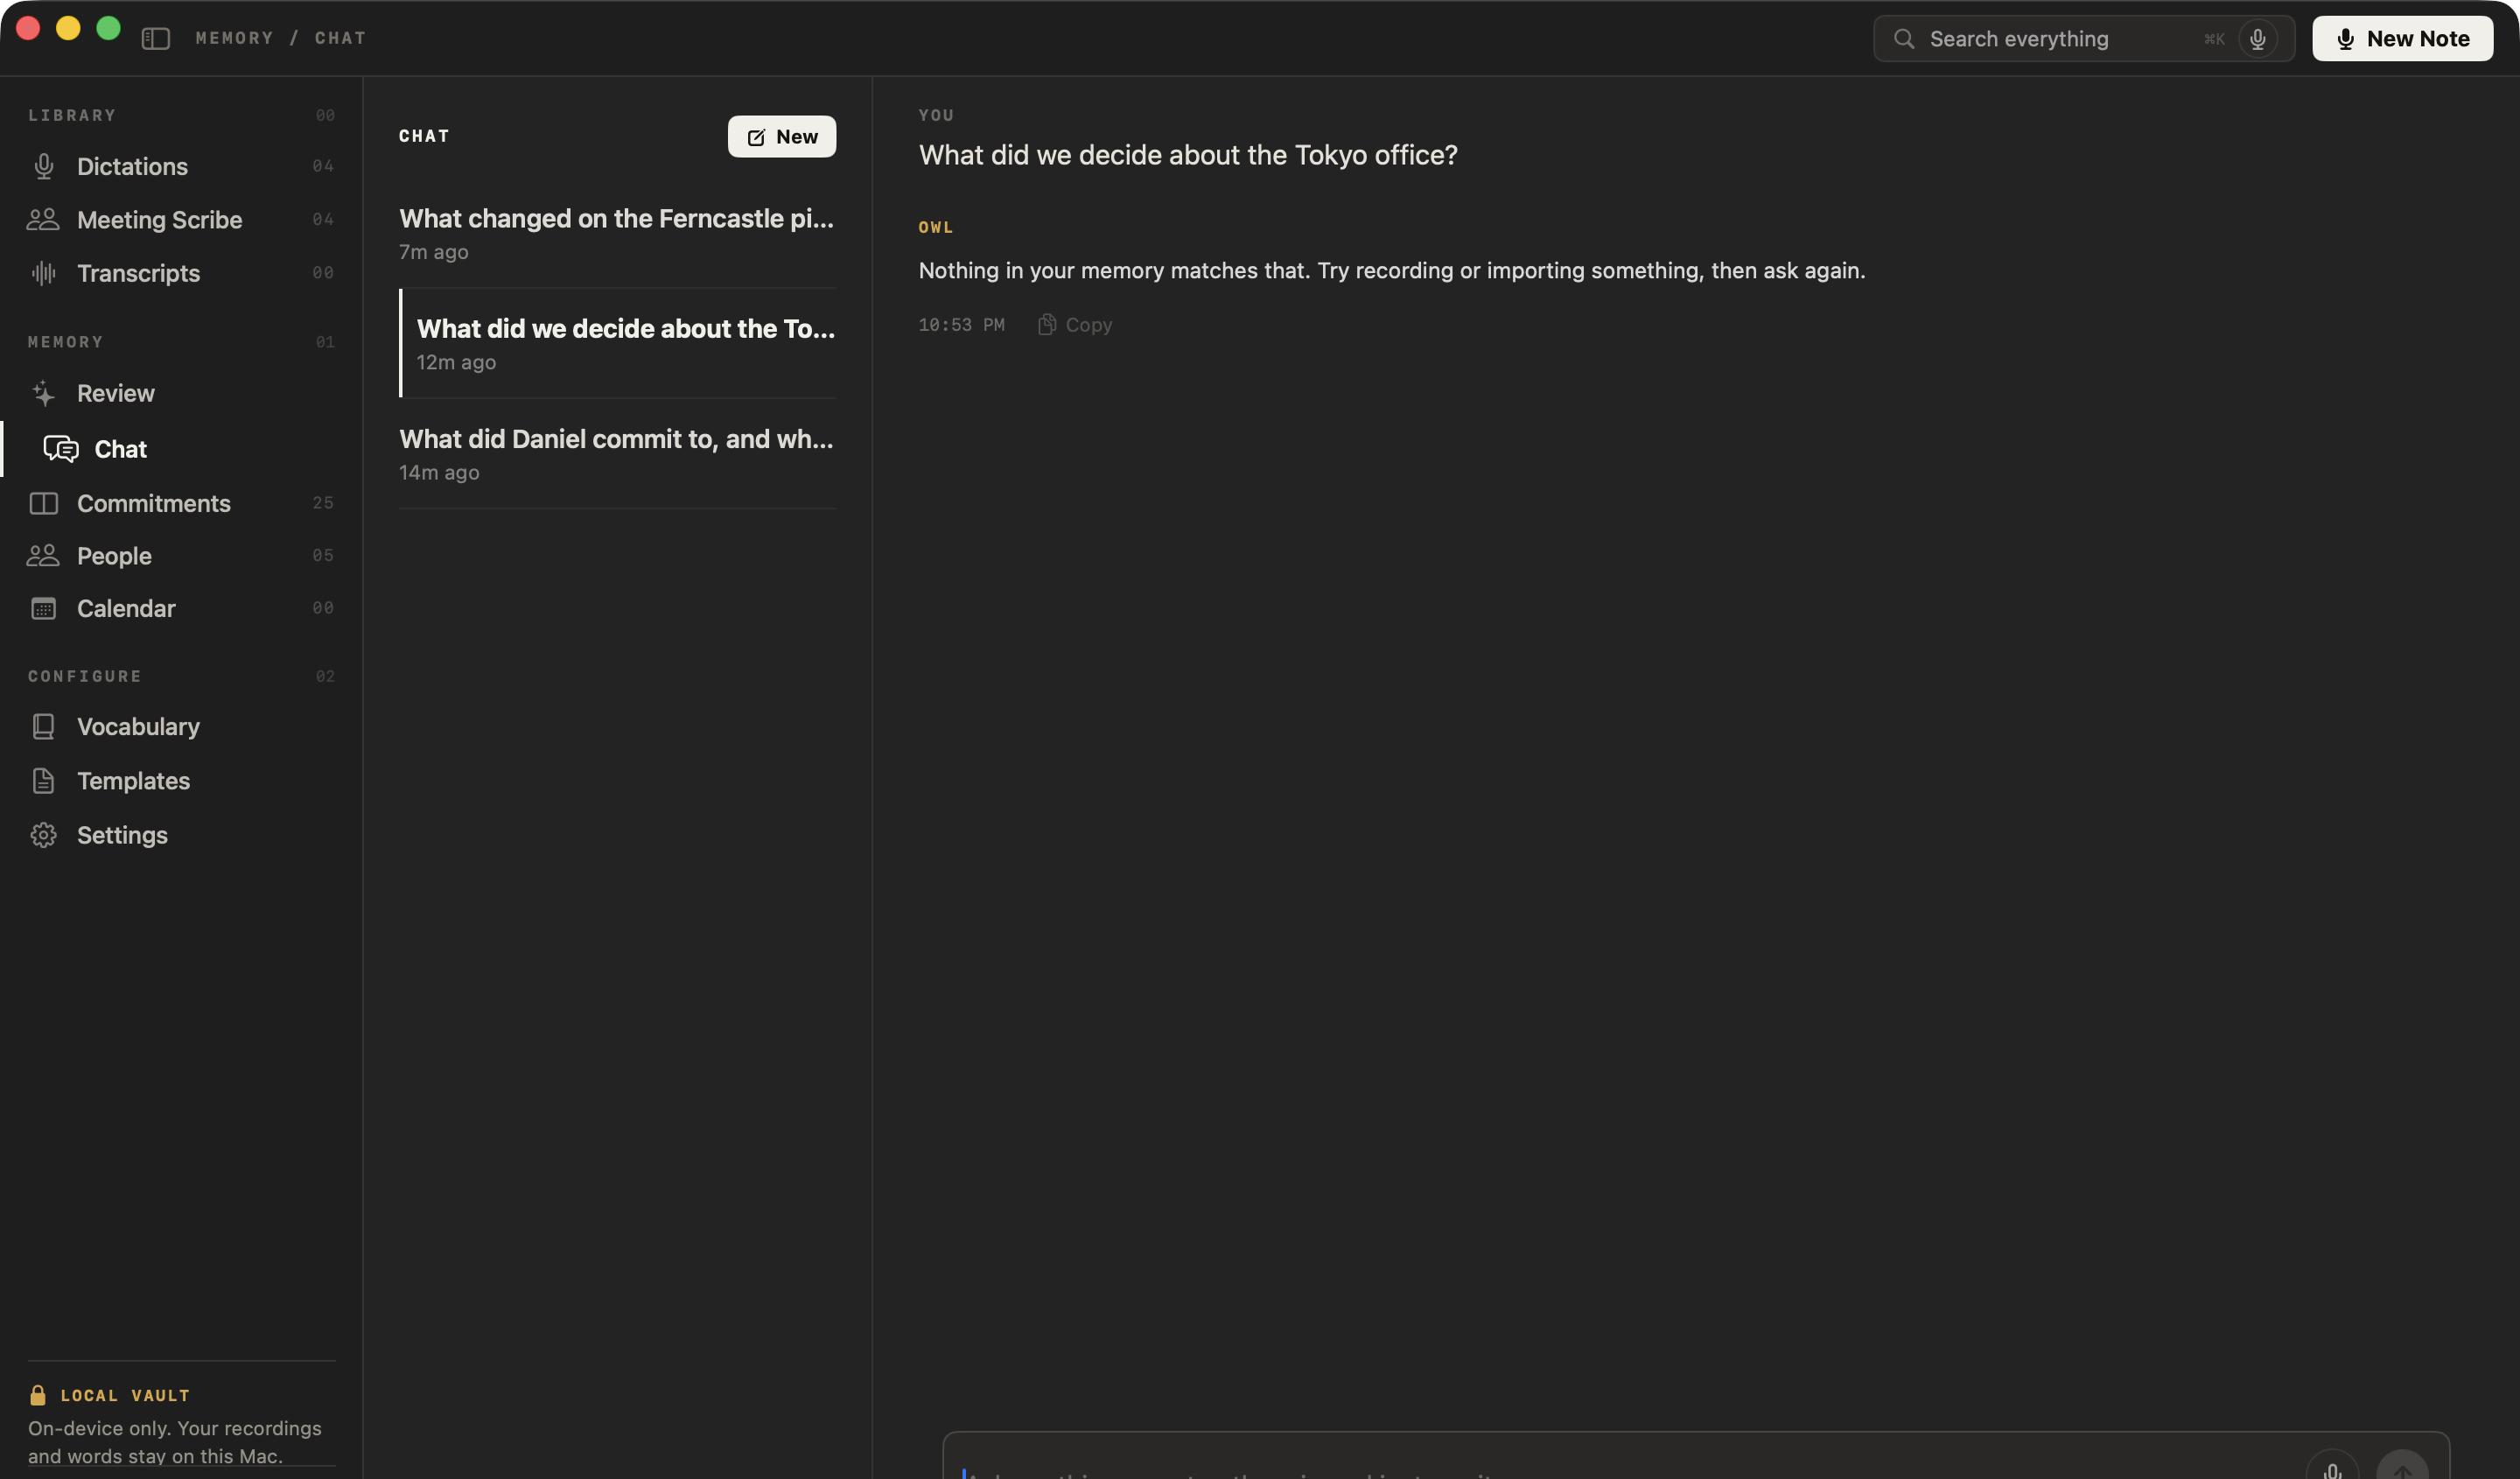The width and height of the screenshot is (2520, 1479).
Task: Click the Settings gear icon
Action: click(x=44, y=835)
